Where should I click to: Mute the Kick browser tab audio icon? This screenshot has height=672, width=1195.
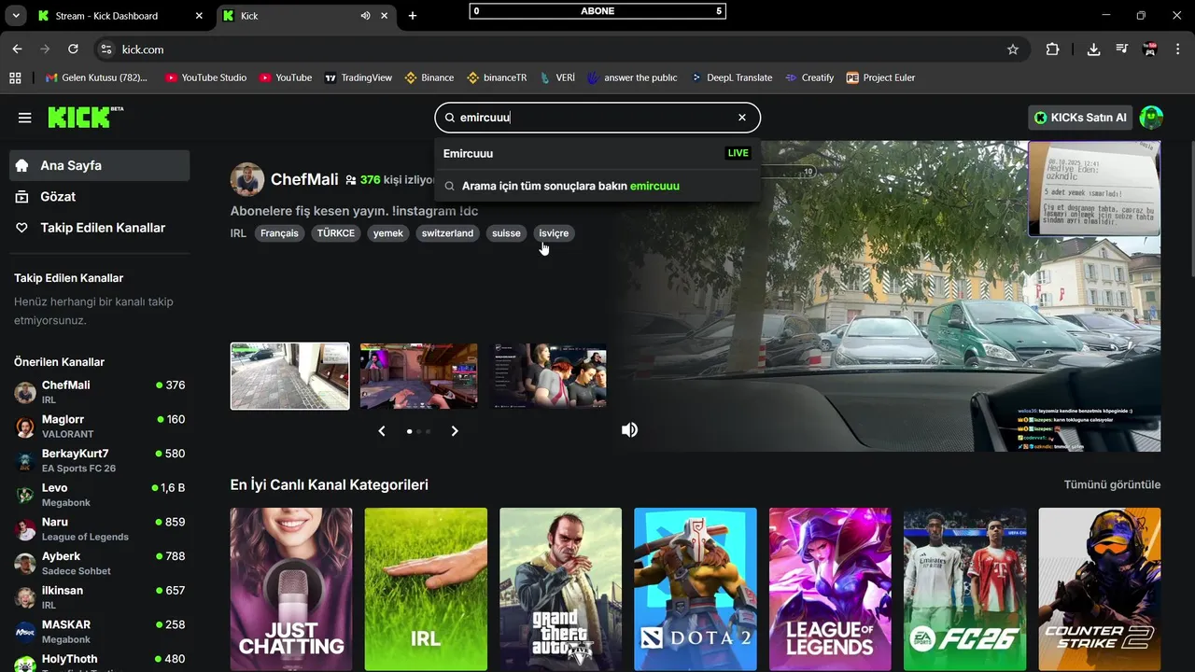coord(365,16)
